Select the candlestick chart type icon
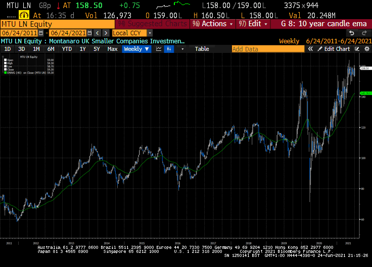The height and width of the screenshot is (267, 372). (x=169, y=49)
